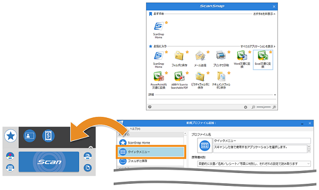The image size is (319, 190).
Task: Adjust the icon size zoom slider
Action: (x=263, y=107)
